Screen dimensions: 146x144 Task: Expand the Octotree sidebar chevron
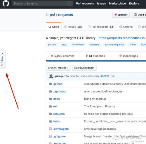[2, 54]
